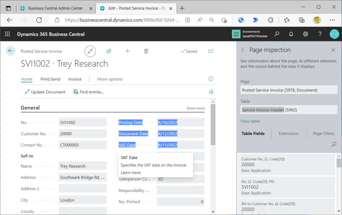Close the Page Inspection pane
The width and height of the screenshot is (342, 215).
(x=333, y=50)
